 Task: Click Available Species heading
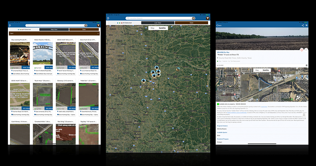(x=222, y=133)
